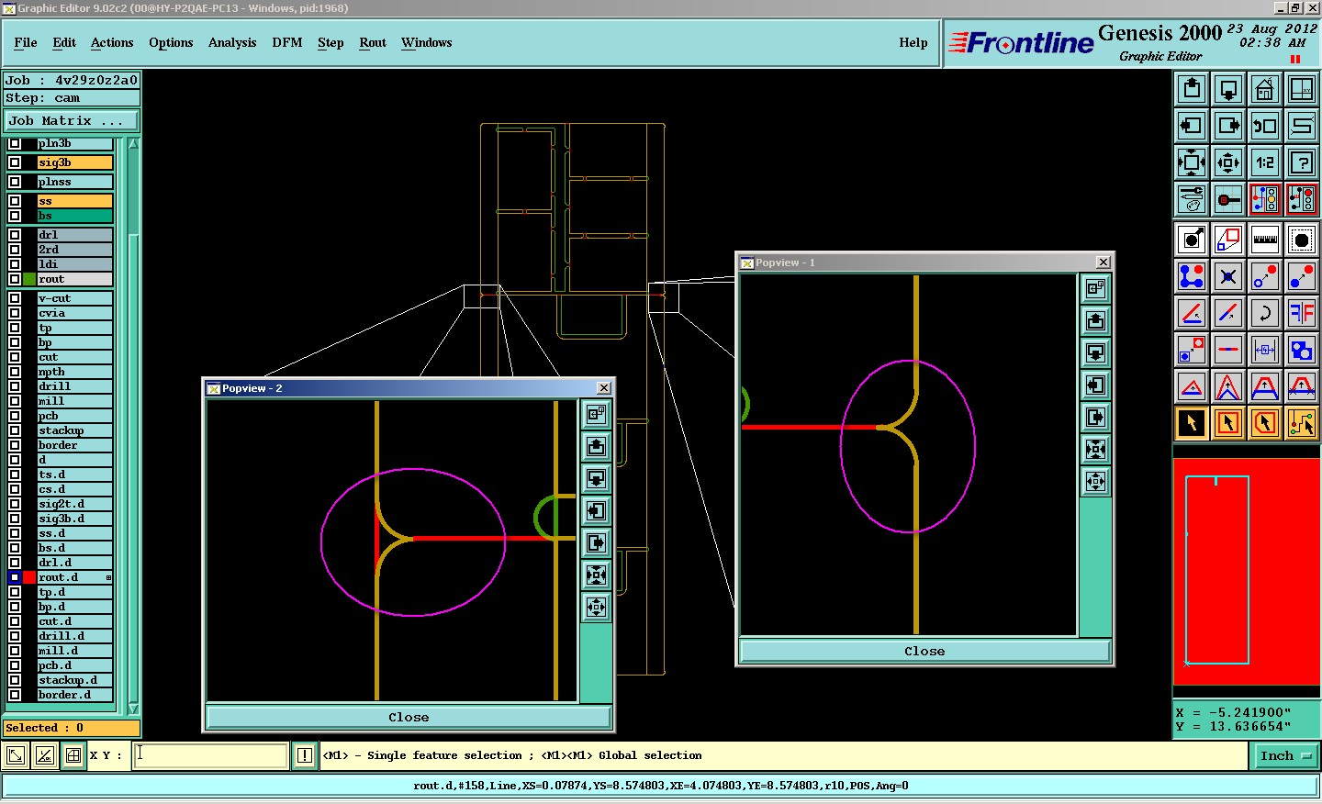
Task: Open the Analysis menu
Action: (232, 42)
